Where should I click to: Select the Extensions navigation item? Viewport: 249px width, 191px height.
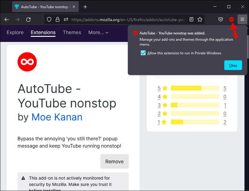tap(43, 33)
